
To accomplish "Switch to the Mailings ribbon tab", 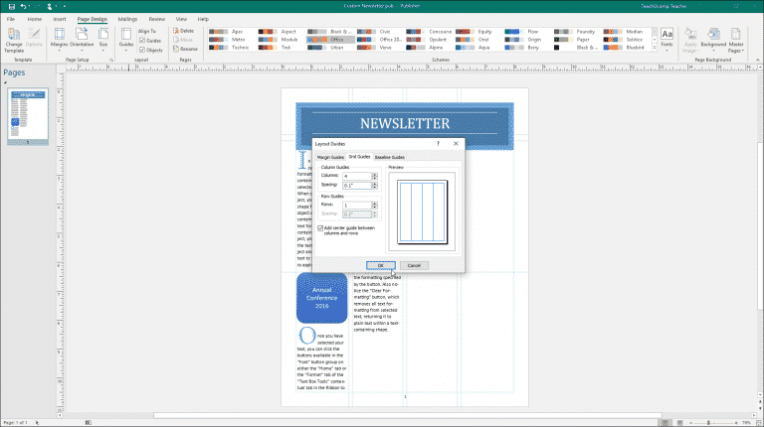I will pos(127,19).
